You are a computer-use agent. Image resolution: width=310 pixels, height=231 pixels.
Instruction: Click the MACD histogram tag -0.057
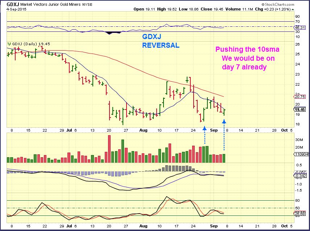[301, 172]
